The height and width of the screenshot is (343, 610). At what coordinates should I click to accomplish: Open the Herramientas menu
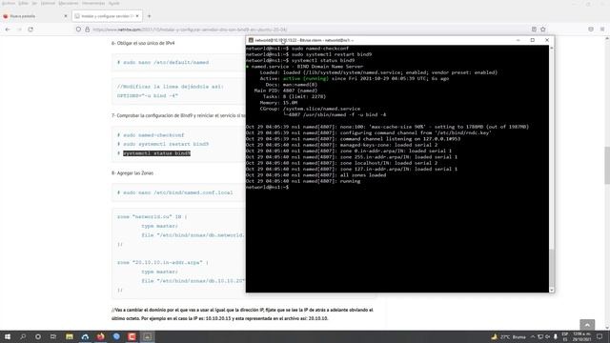click(93, 3)
